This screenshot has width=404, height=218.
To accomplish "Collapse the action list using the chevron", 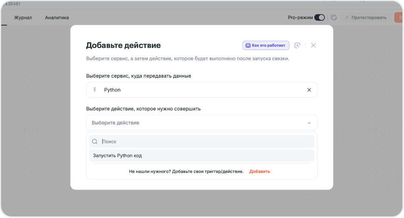I will [x=309, y=123].
